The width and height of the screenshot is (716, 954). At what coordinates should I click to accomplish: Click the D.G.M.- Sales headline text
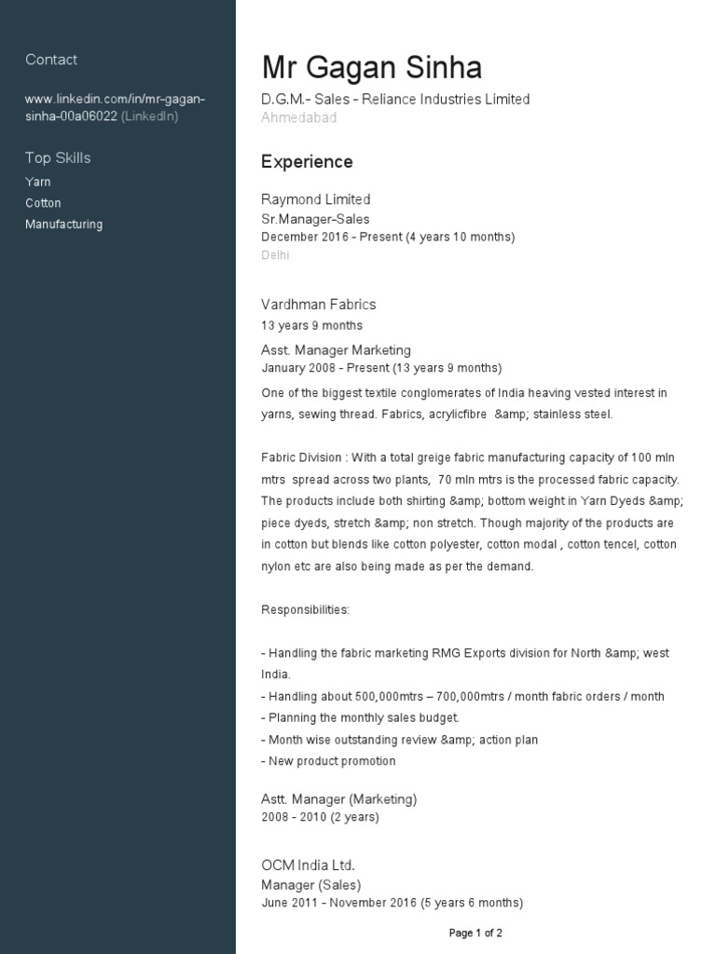point(395,99)
